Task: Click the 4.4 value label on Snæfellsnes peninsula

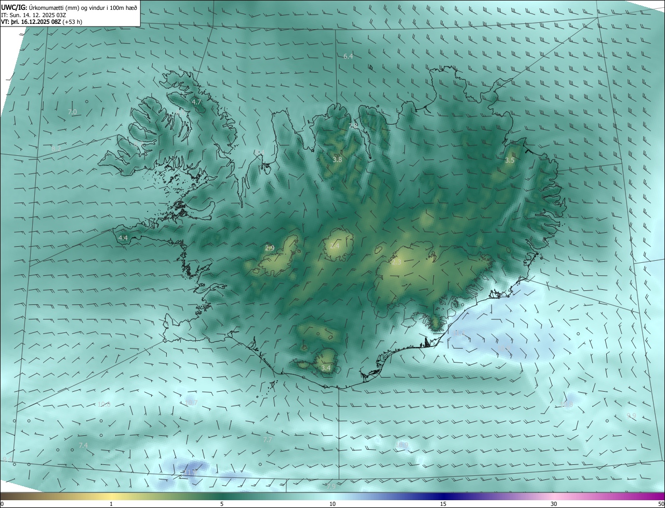Action: (123, 238)
